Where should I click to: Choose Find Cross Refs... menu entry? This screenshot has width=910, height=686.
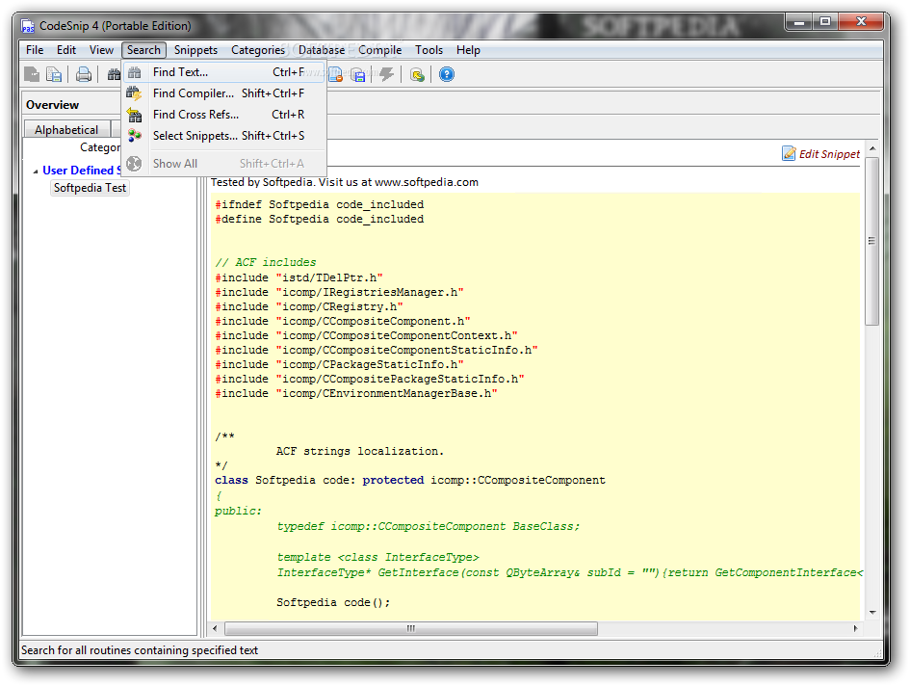[x=224, y=115]
